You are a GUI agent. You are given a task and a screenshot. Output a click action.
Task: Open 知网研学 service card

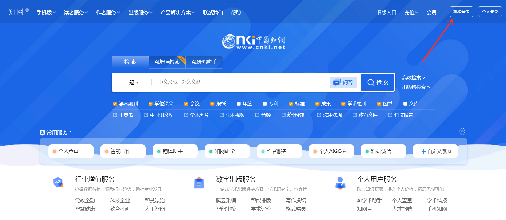click(227, 151)
